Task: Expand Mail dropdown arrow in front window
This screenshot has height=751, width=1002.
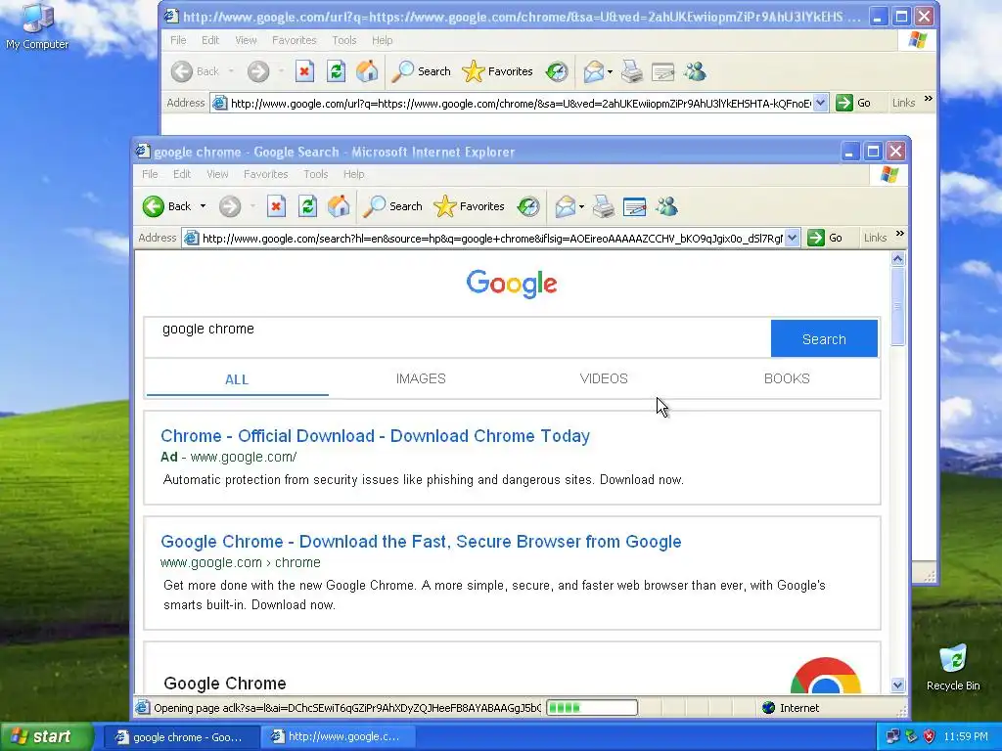Action: click(x=581, y=206)
